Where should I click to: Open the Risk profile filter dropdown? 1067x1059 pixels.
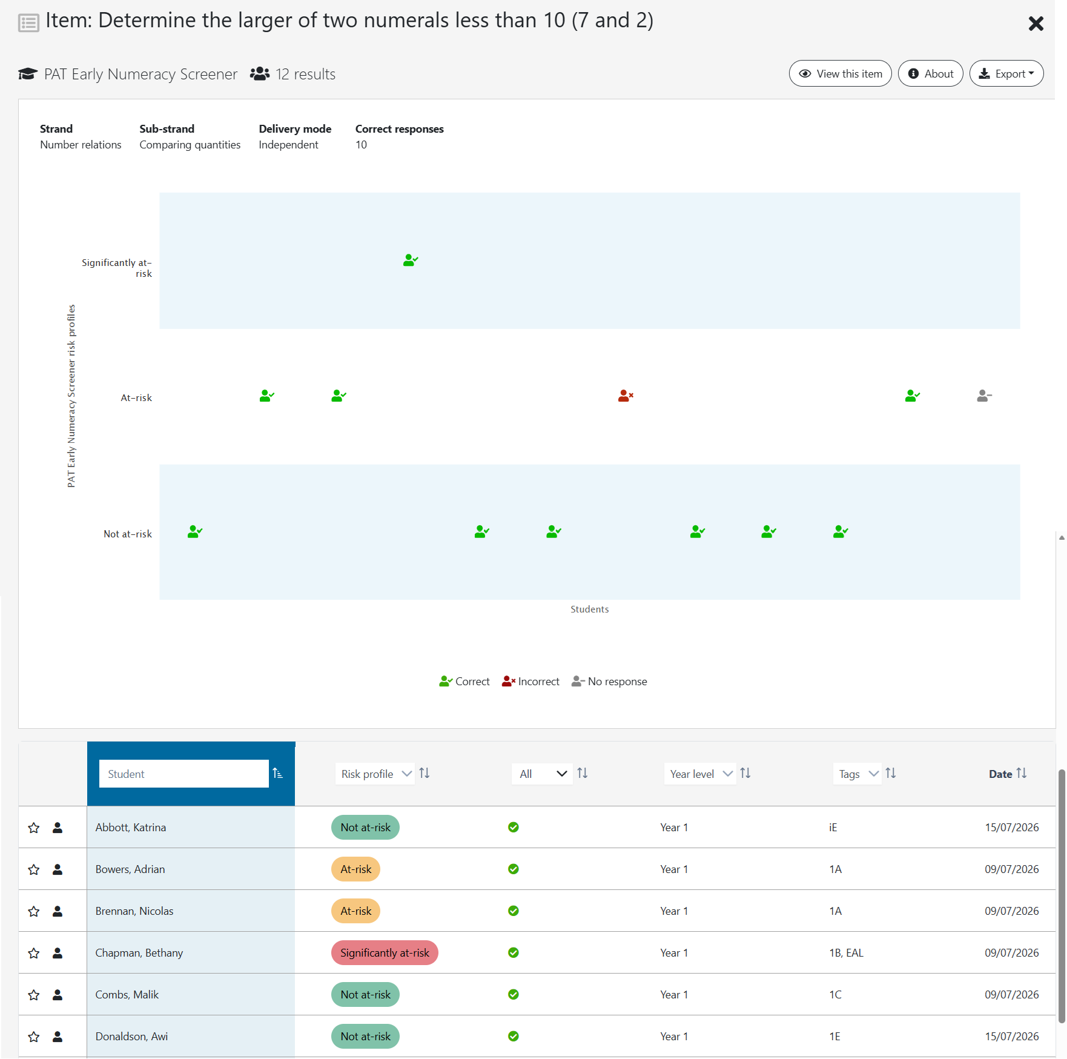coord(375,774)
